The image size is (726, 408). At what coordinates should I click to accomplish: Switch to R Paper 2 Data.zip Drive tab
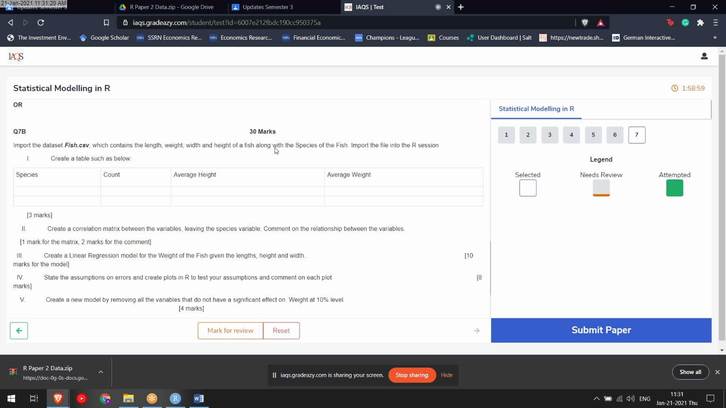171,7
